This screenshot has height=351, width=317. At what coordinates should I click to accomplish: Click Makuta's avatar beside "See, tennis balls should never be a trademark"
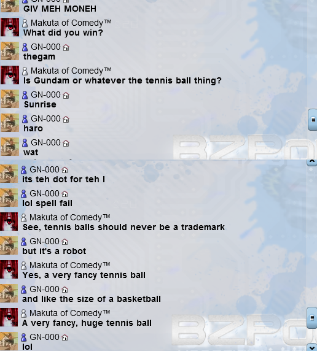coord(9,222)
